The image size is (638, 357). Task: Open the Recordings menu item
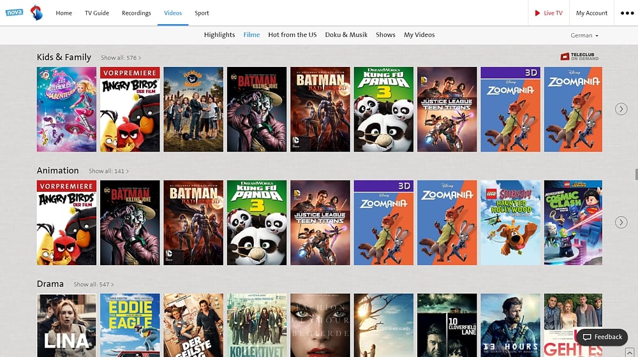tap(137, 13)
